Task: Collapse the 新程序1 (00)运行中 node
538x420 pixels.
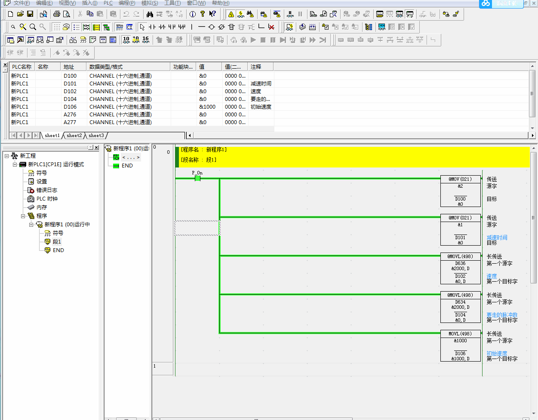Action: point(31,225)
